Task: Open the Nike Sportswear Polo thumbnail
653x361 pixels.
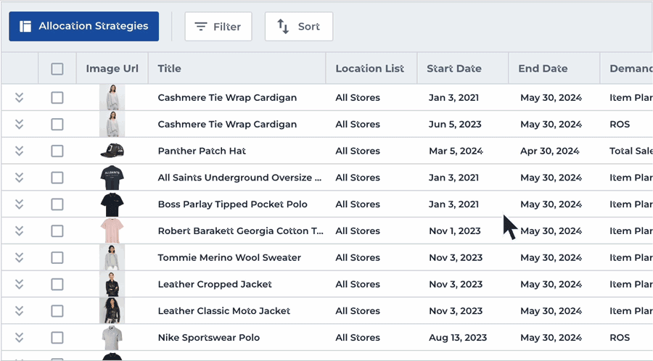Action: coord(112,337)
